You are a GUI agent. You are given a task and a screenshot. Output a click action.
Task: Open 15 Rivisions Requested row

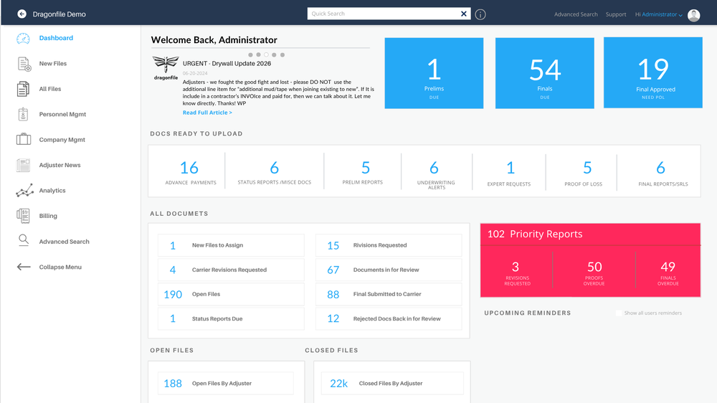[x=389, y=245]
